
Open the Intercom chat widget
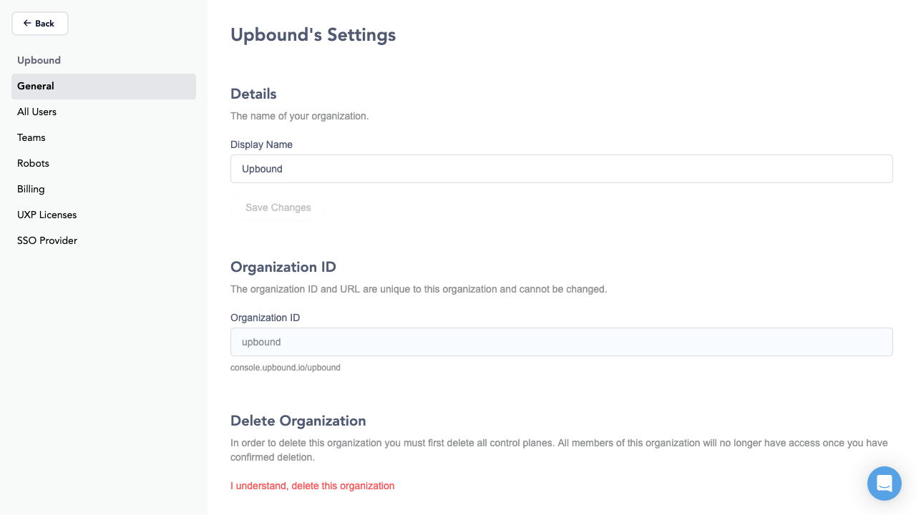885,484
